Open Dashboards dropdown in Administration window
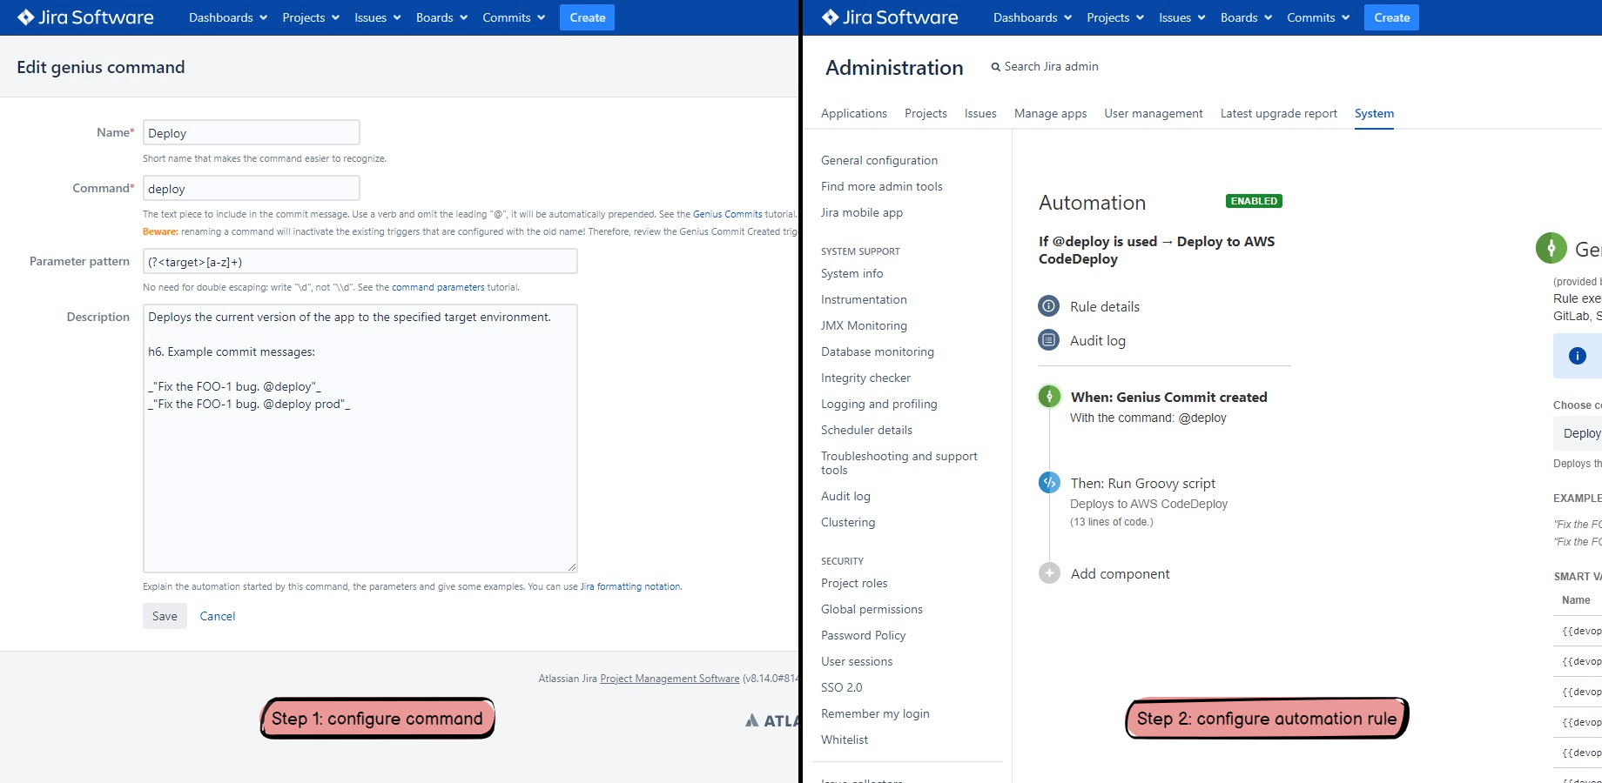Screen dimensions: 1602x783 pyautogui.click(x=1033, y=17)
